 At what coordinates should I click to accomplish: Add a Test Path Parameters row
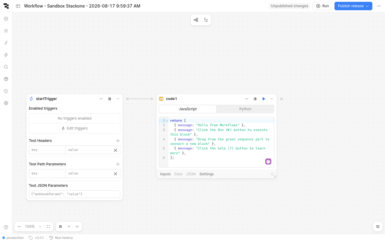pyautogui.click(x=118, y=164)
